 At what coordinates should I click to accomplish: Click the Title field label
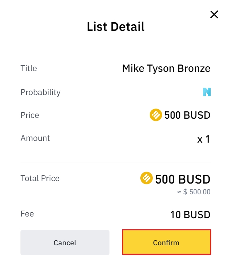29,68
